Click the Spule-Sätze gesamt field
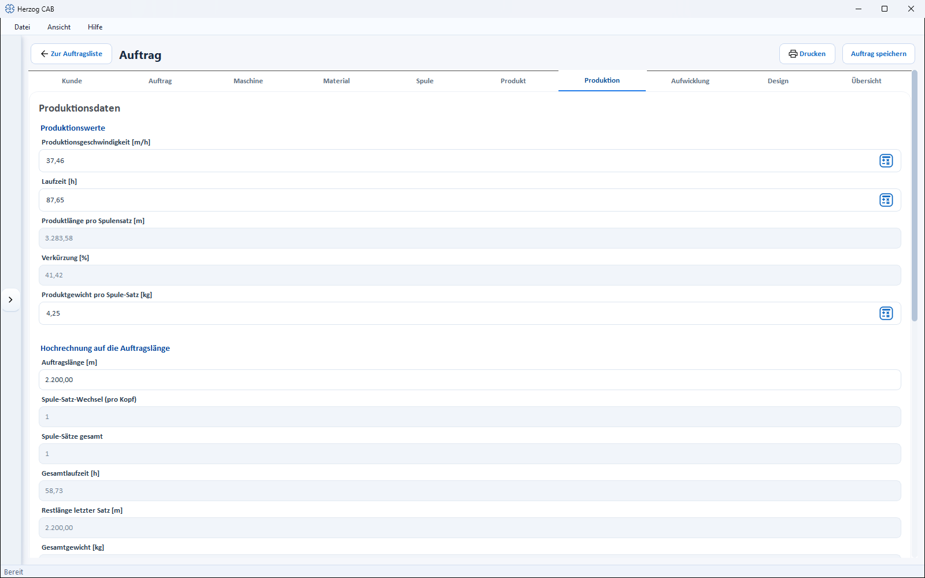 469,454
